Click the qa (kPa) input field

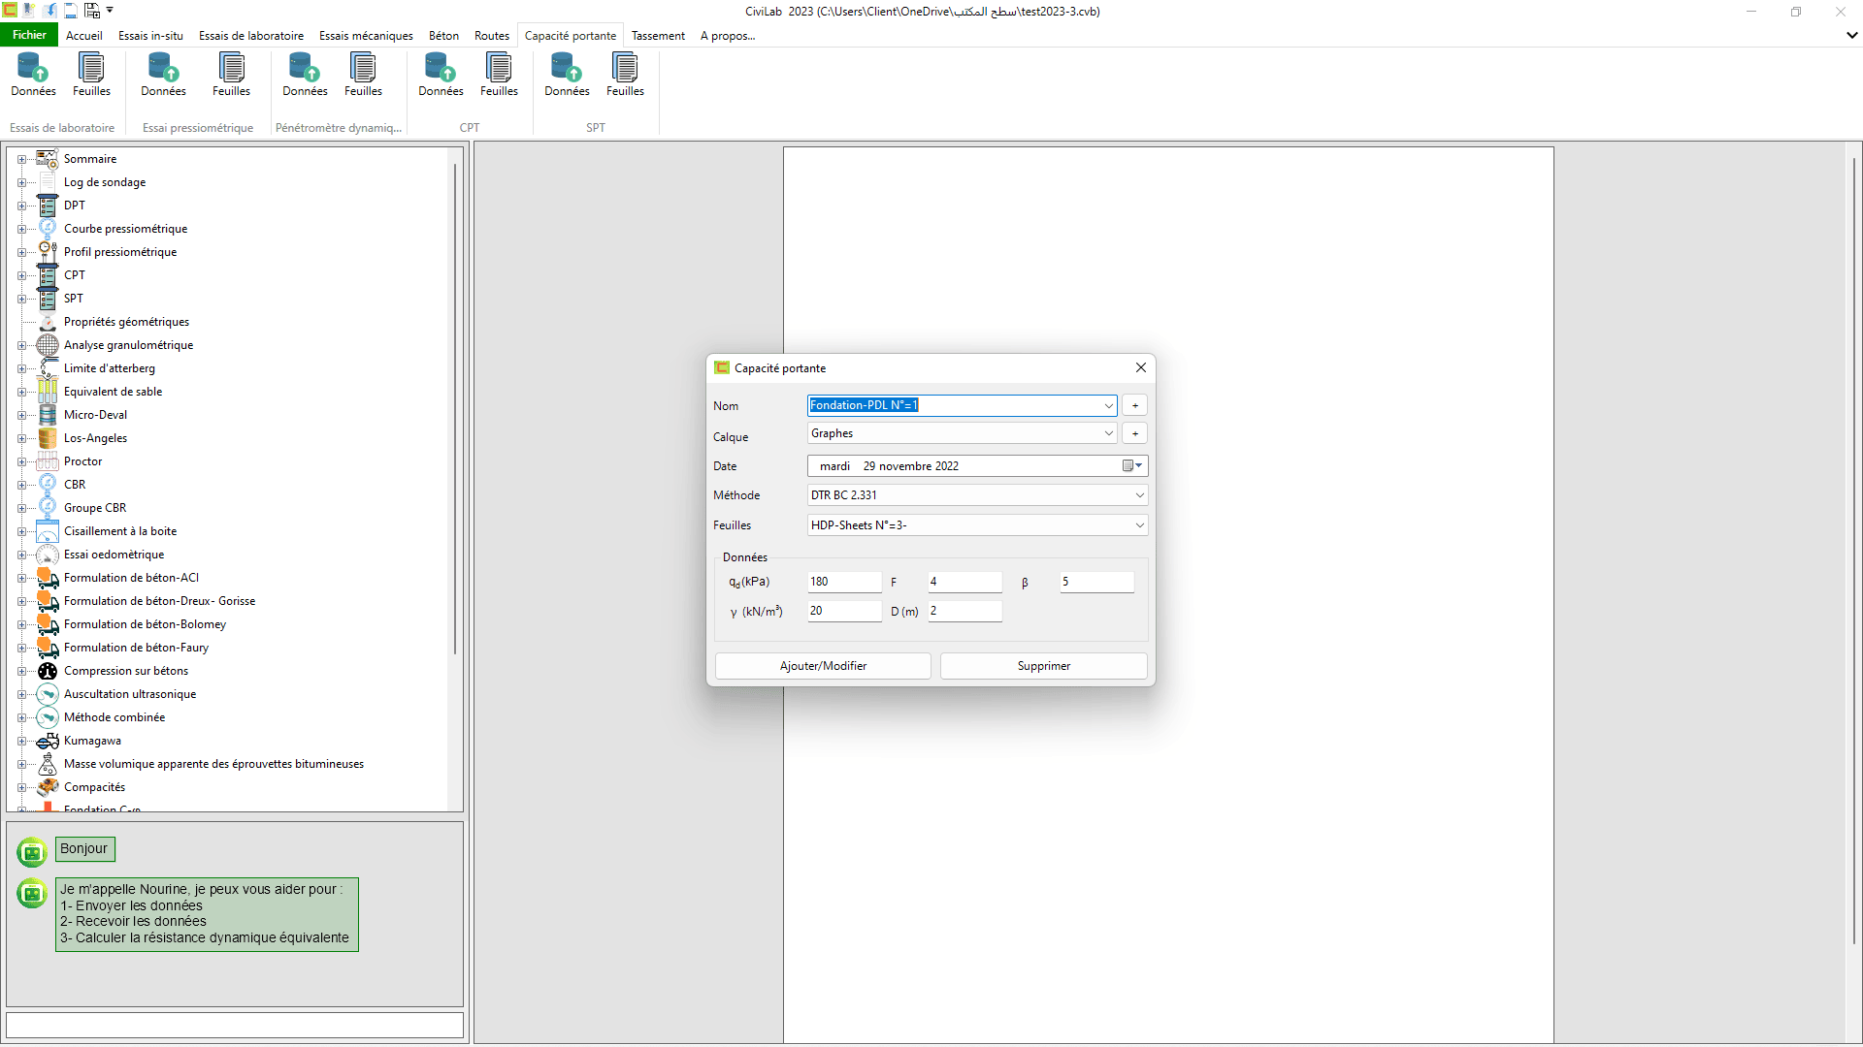pyautogui.click(x=844, y=582)
